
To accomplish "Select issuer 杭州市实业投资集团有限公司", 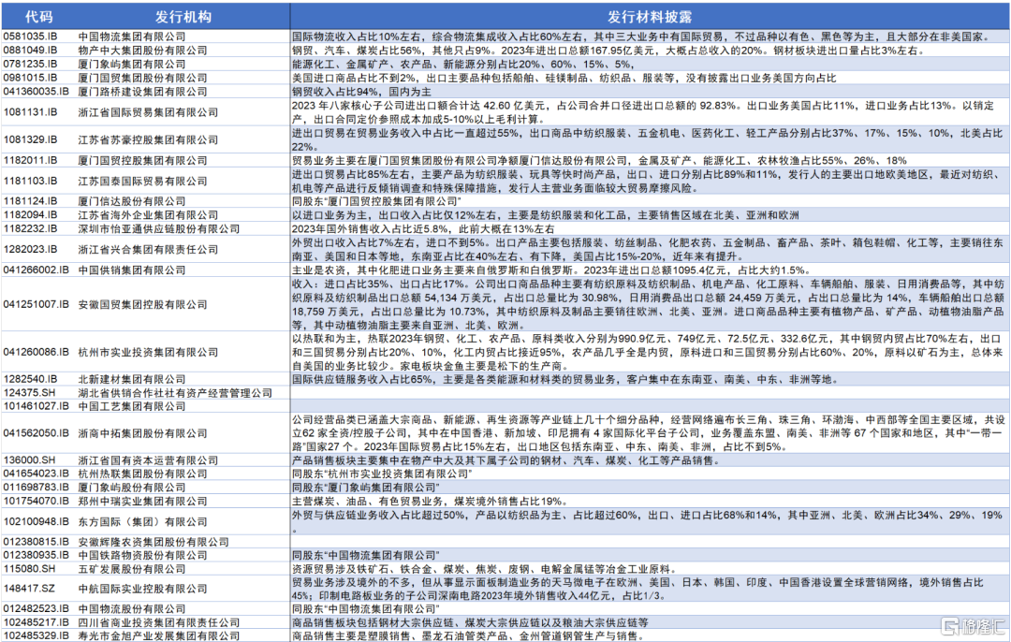I will [x=148, y=352].
